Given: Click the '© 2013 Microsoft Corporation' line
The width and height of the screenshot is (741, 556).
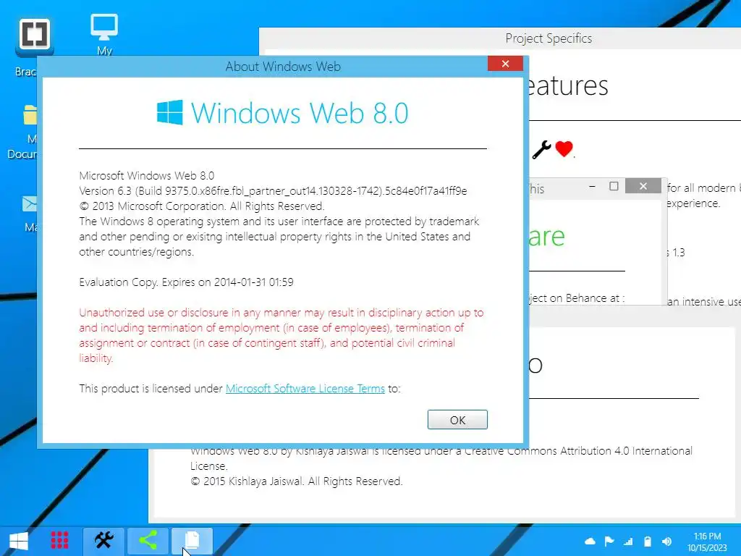Looking at the screenshot, I should [202, 206].
